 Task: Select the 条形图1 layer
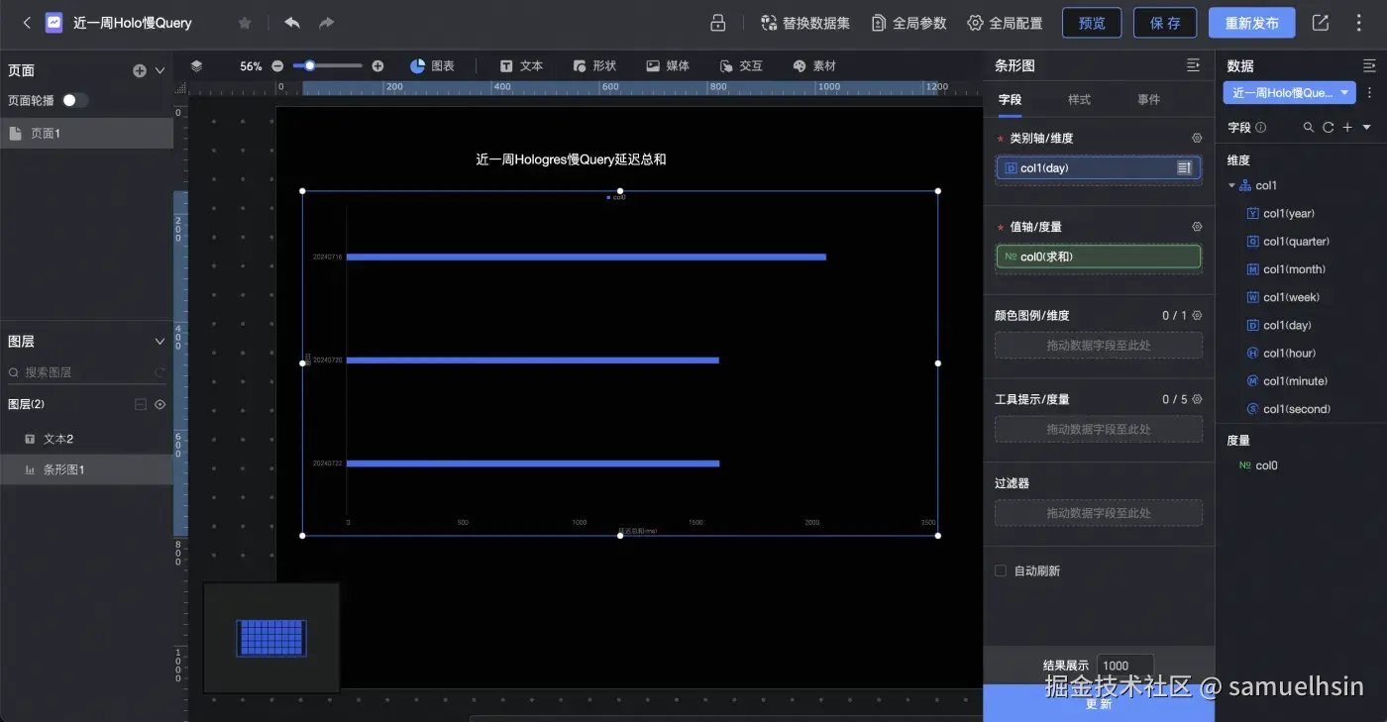[86, 469]
